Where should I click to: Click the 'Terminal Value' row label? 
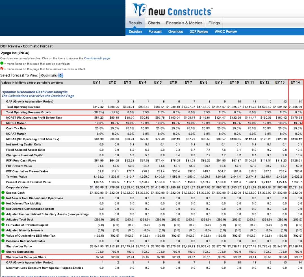click(16, 177)
